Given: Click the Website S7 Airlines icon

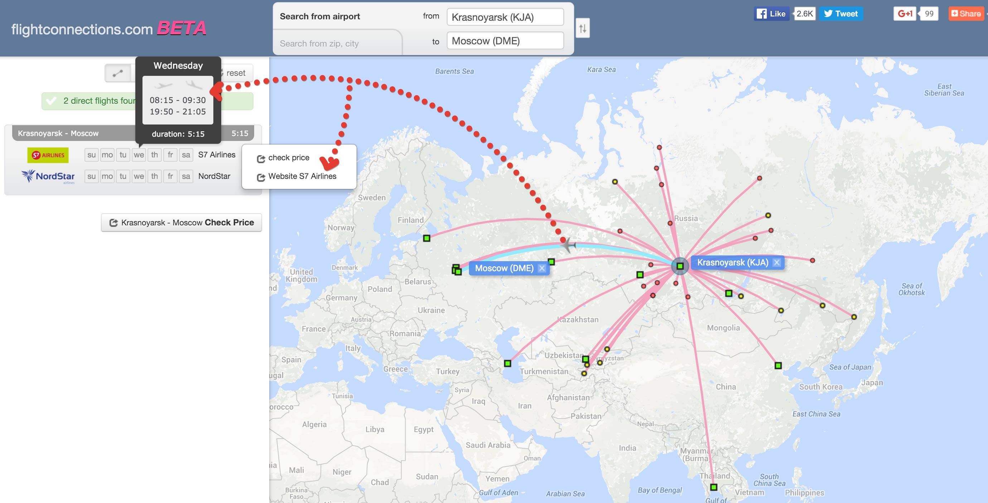Looking at the screenshot, I should tap(260, 176).
